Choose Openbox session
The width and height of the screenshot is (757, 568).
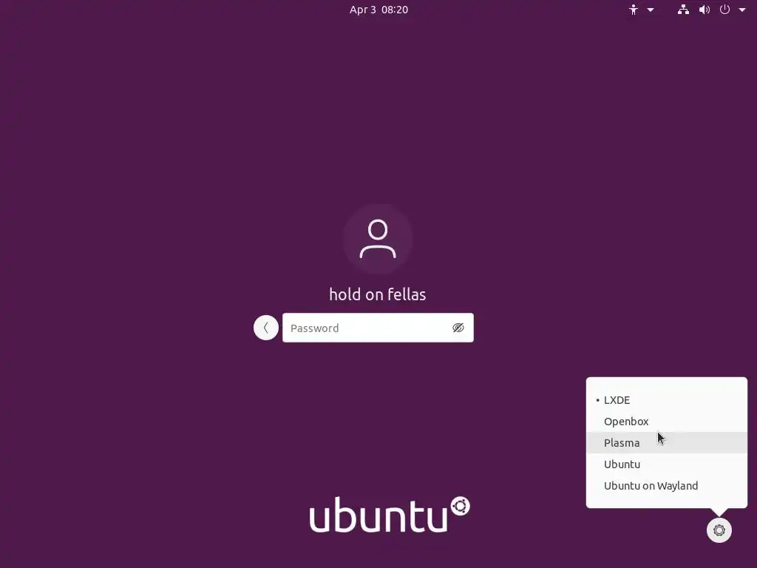pos(666,421)
